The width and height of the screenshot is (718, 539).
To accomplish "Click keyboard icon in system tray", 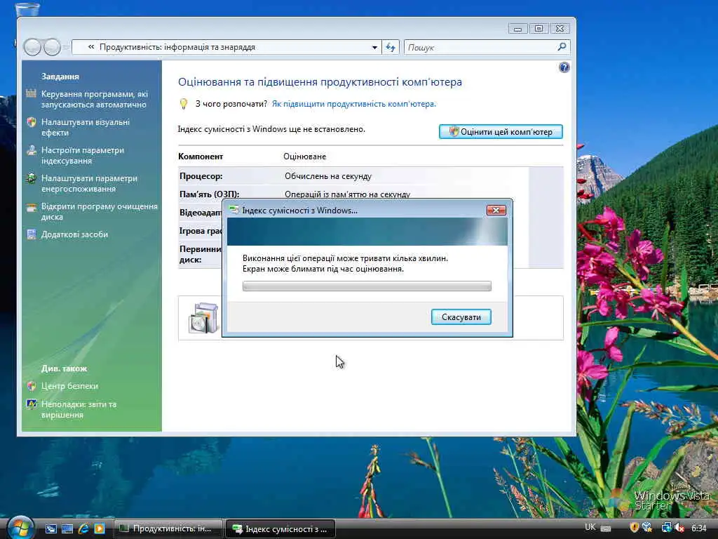I will [606, 528].
